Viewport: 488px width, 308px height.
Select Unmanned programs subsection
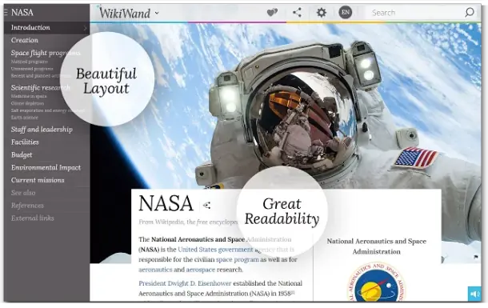tap(32, 69)
